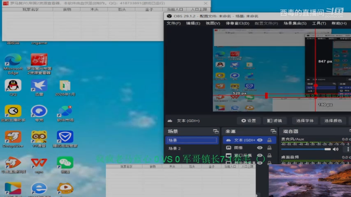Launch the 斗鱼直播伴侣 shark desktop icon
Viewport: 351px width, 197px height.
click(13, 165)
